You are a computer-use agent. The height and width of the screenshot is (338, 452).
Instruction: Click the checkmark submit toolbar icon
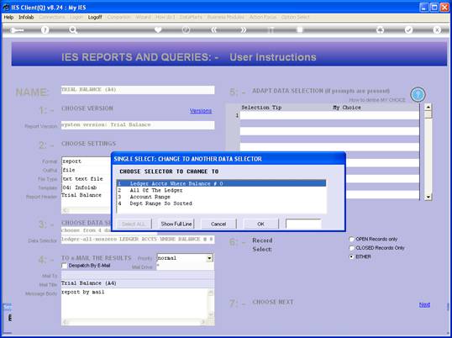409,29
